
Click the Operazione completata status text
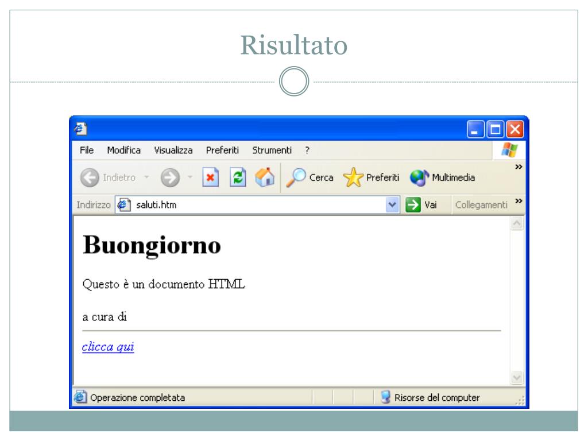tap(138, 397)
